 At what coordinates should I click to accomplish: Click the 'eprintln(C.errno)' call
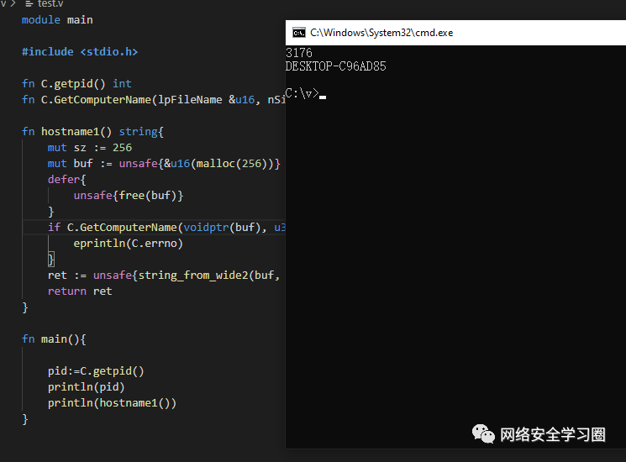click(x=128, y=244)
